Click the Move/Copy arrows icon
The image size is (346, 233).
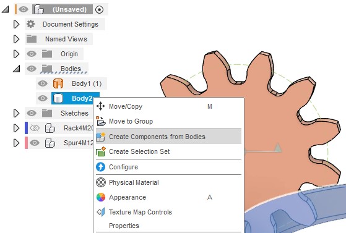coord(101,106)
